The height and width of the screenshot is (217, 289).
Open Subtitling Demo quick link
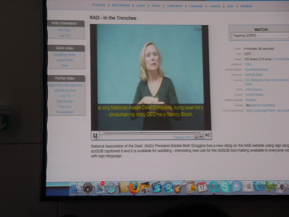click(65, 55)
